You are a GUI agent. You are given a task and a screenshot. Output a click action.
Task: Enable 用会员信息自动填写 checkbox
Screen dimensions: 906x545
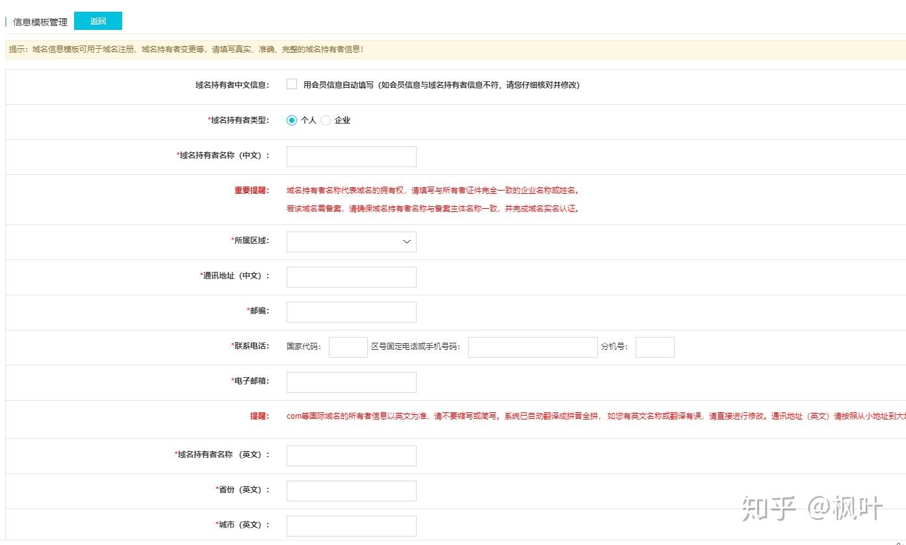(x=292, y=85)
